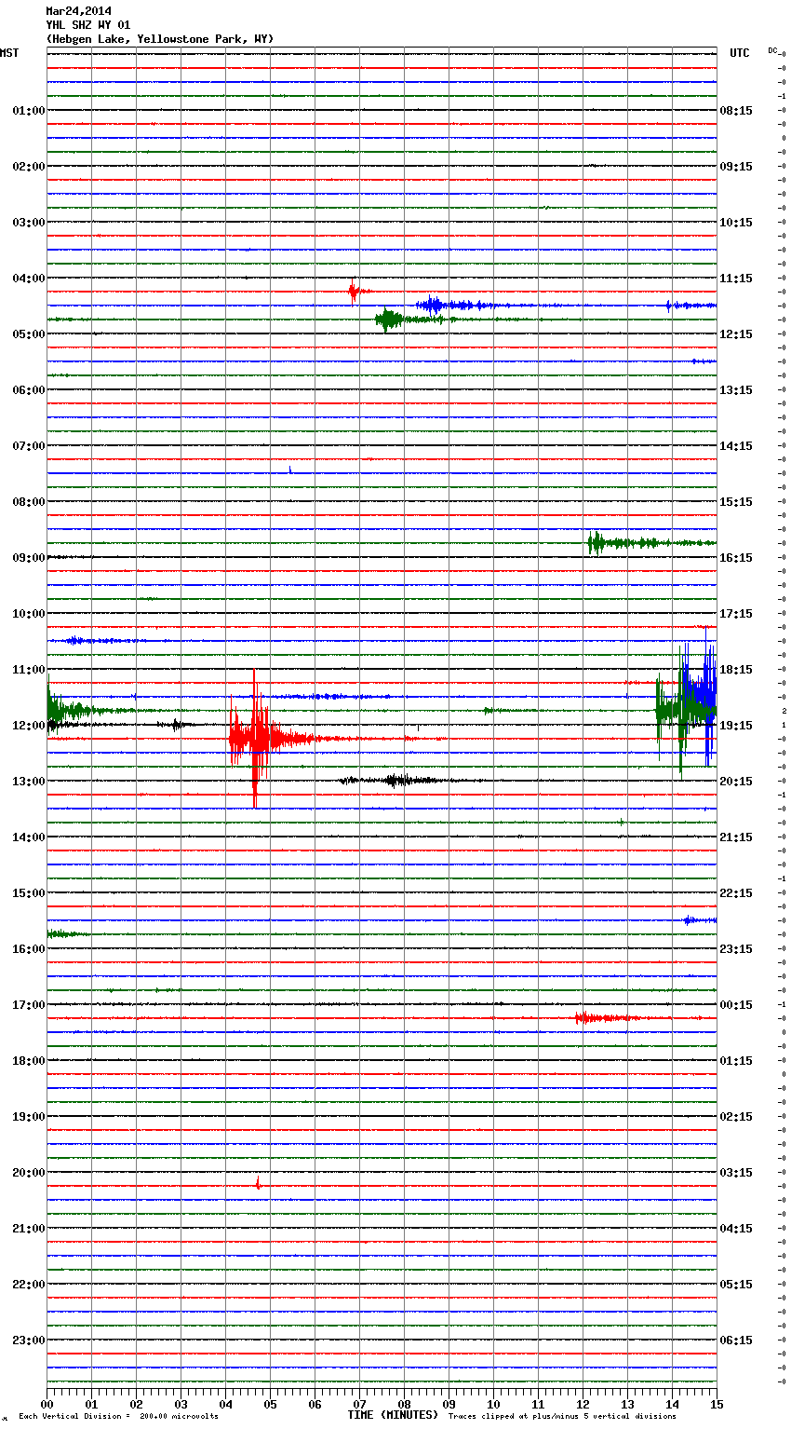
Task: Select the 03:00 MST row label
Action: [29, 223]
